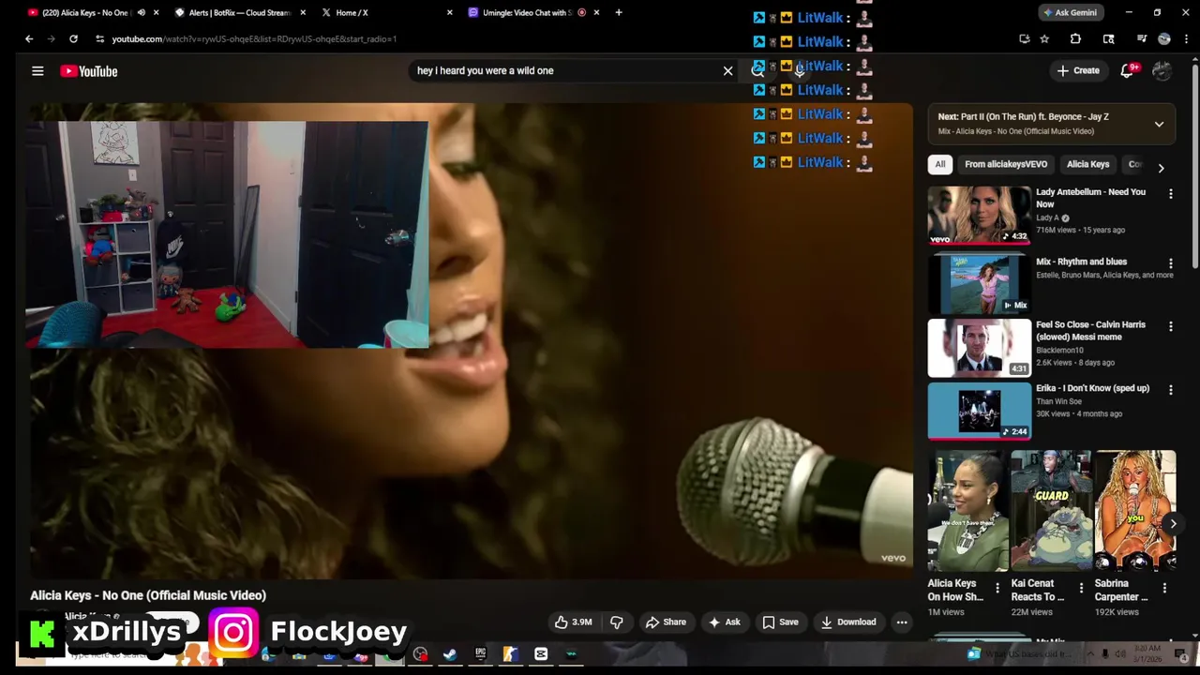Open Chrome extensions puzzle icon
The width and height of the screenshot is (1200, 675).
coord(1075,38)
